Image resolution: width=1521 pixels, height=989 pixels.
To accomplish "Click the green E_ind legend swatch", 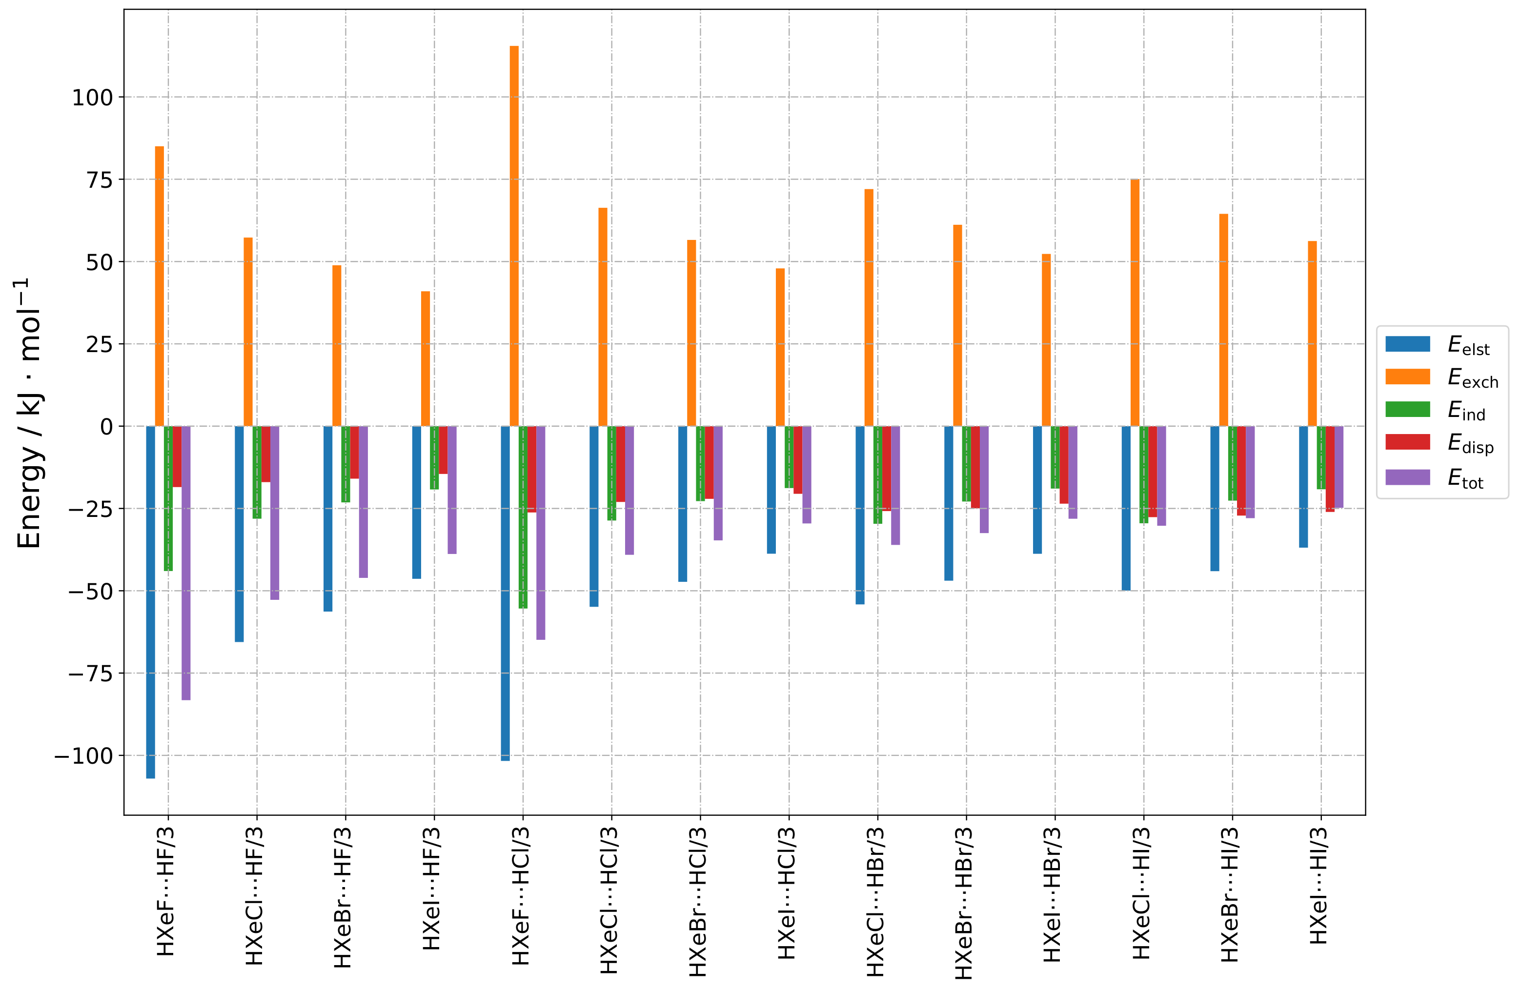I will point(1407,410).
